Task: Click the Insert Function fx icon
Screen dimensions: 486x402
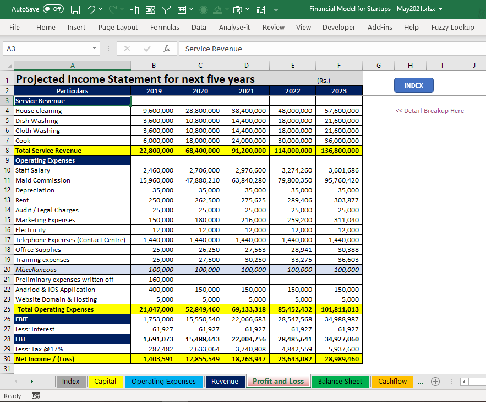Action: tap(166, 49)
